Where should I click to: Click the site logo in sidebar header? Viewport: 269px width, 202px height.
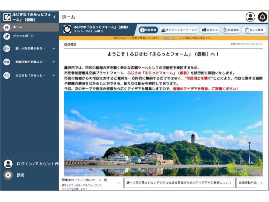[x=7, y=17]
